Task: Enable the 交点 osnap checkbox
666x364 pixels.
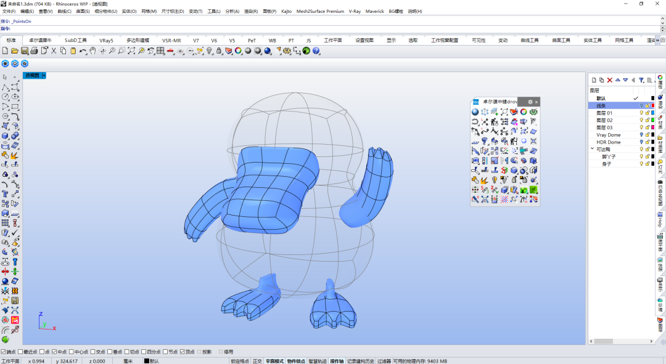Action: [93, 352]
